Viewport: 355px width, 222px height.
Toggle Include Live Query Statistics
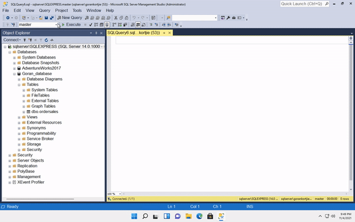click(x=120, y=24)
